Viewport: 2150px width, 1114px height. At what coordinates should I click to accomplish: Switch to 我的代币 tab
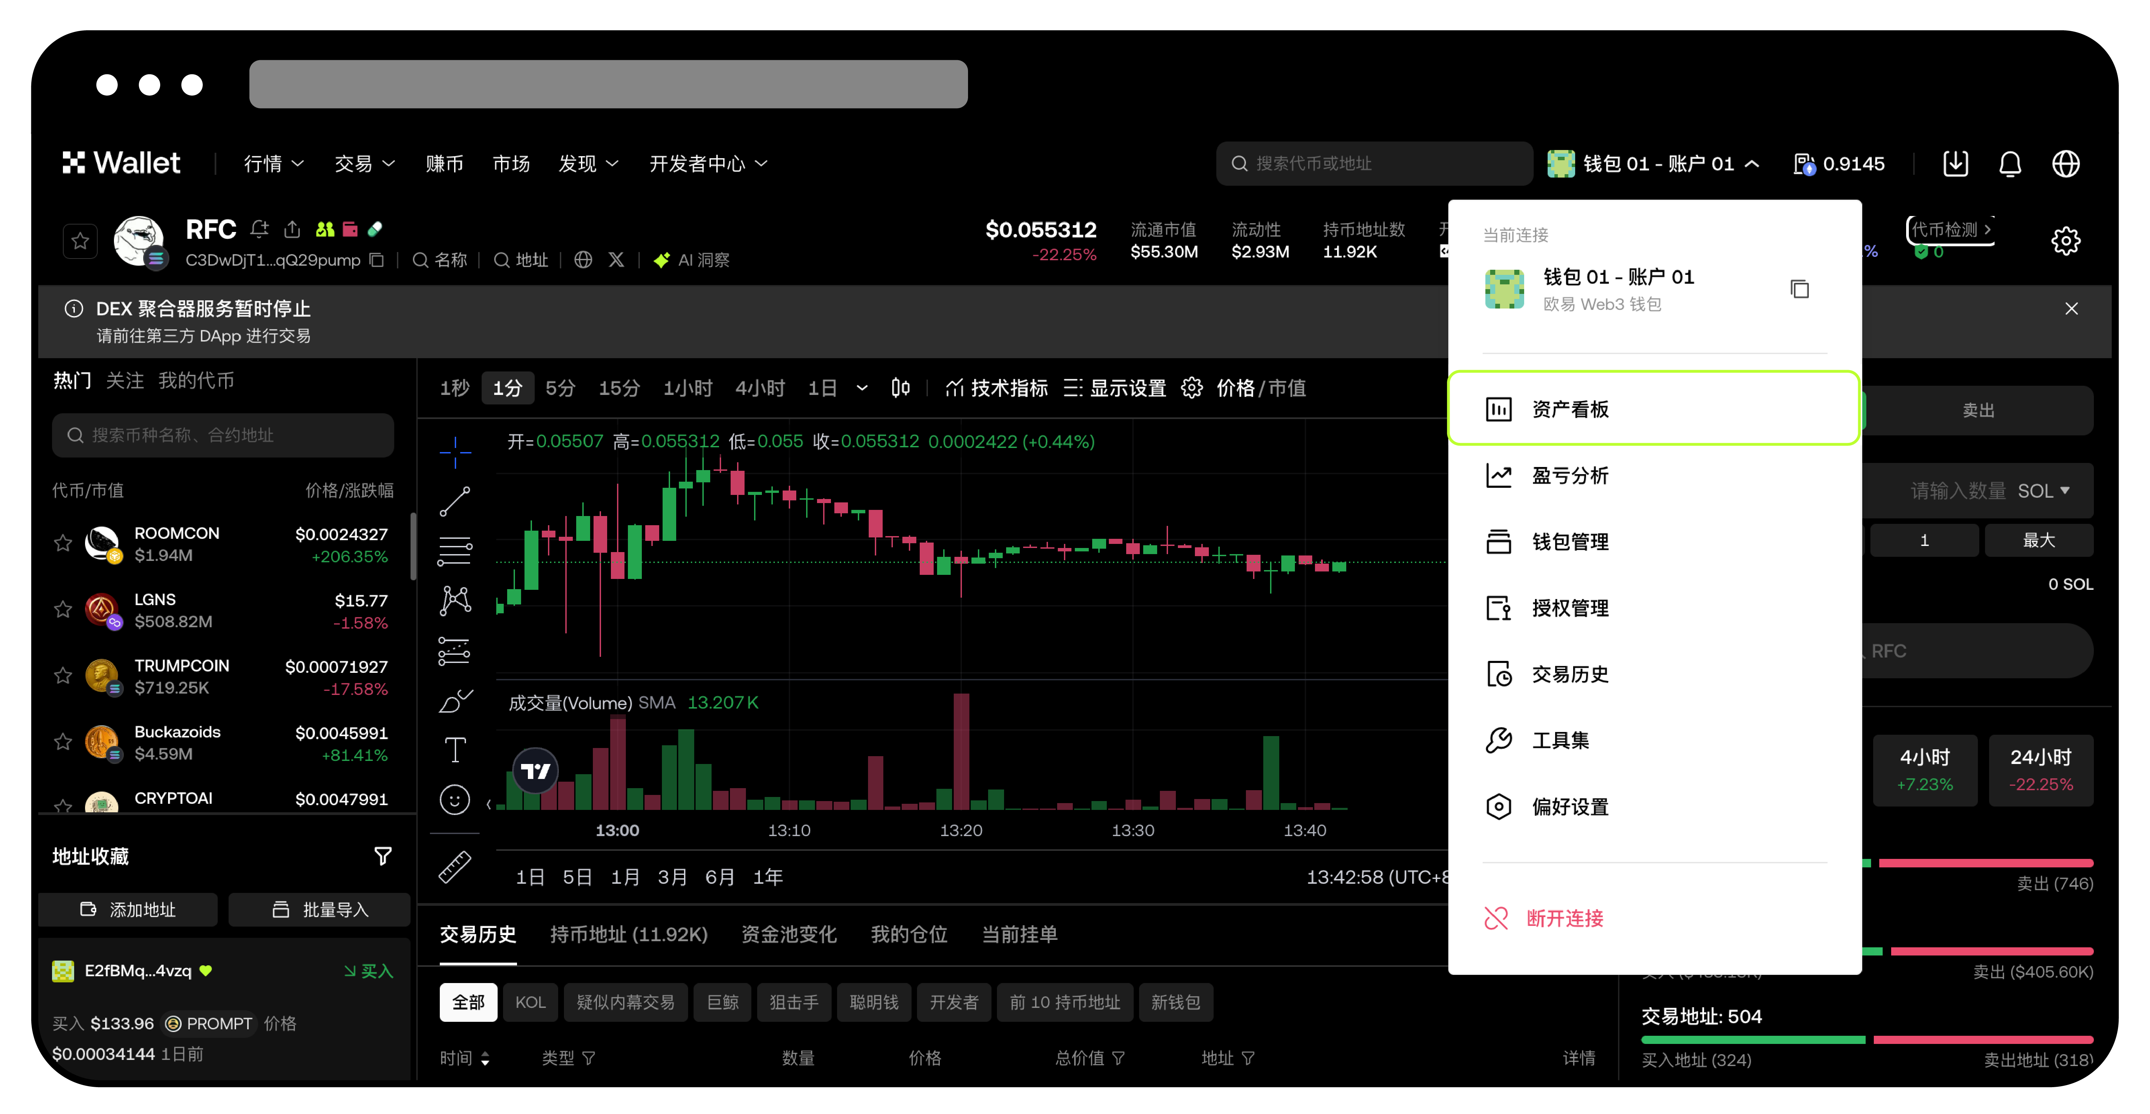point(196,381)
